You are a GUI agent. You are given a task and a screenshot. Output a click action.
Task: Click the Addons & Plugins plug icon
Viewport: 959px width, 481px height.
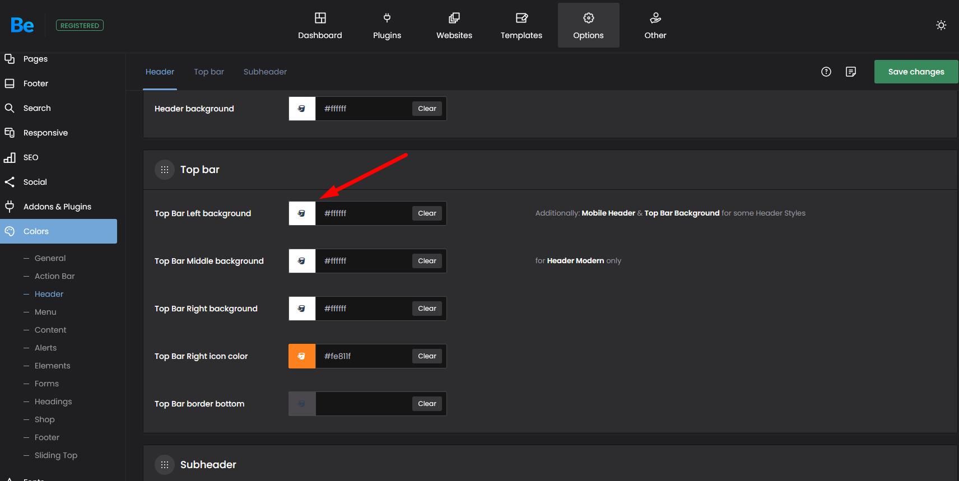point(10,207)
